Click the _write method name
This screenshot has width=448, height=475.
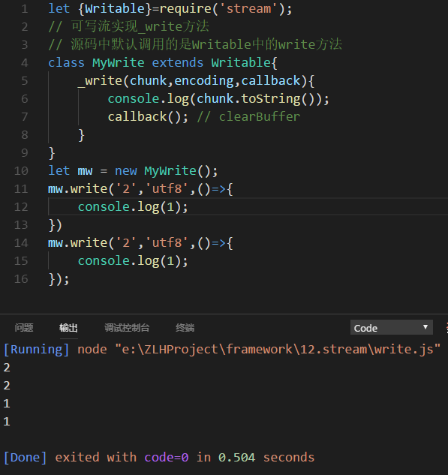click(x=100, y=81)
